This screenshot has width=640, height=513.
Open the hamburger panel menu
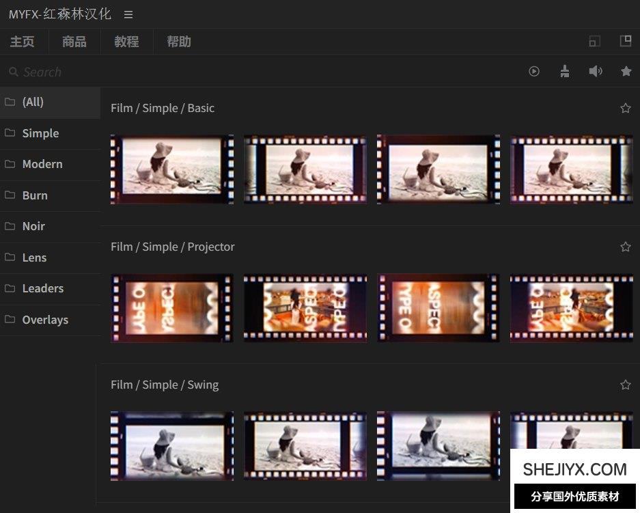tap(128, 14)
